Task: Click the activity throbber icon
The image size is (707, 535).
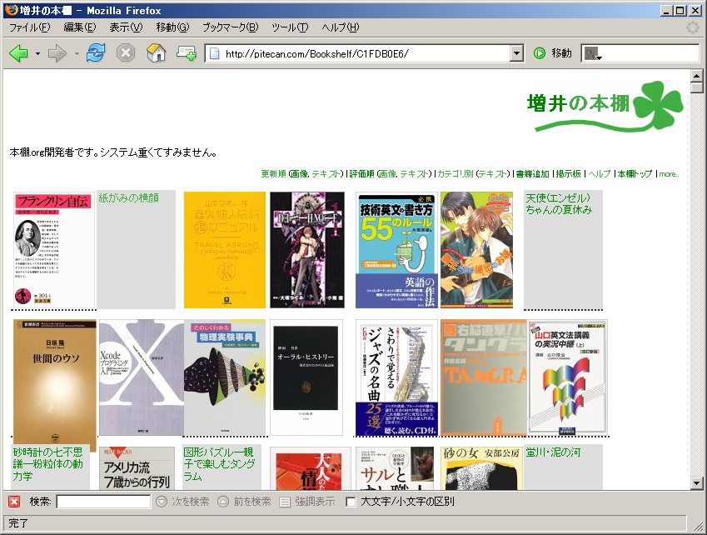Action: pyautogui.click(x=693, y=27)
